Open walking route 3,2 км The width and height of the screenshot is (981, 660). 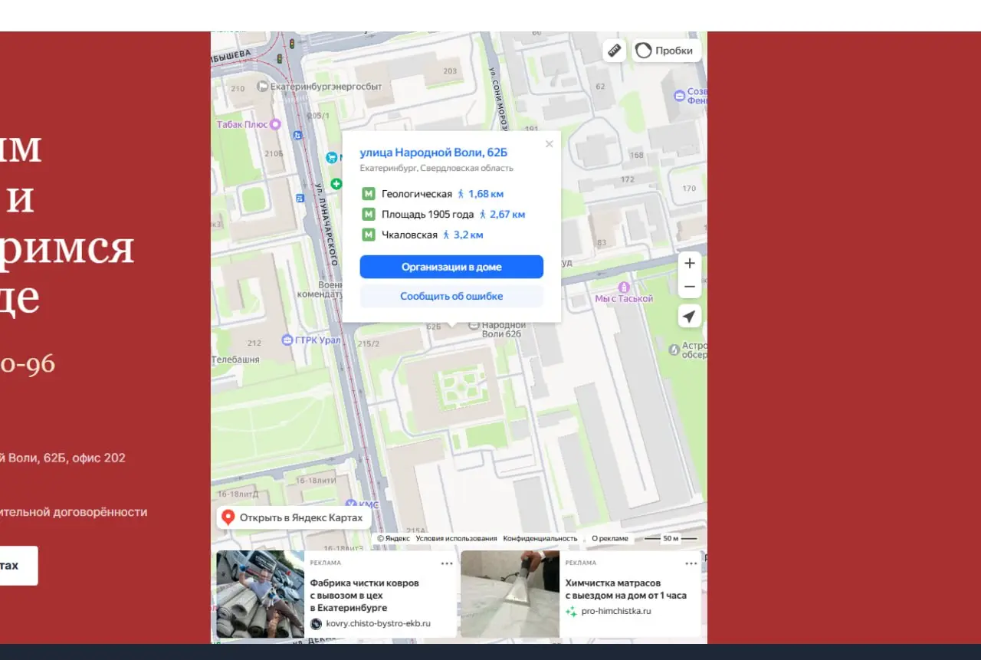coord(463,235)
